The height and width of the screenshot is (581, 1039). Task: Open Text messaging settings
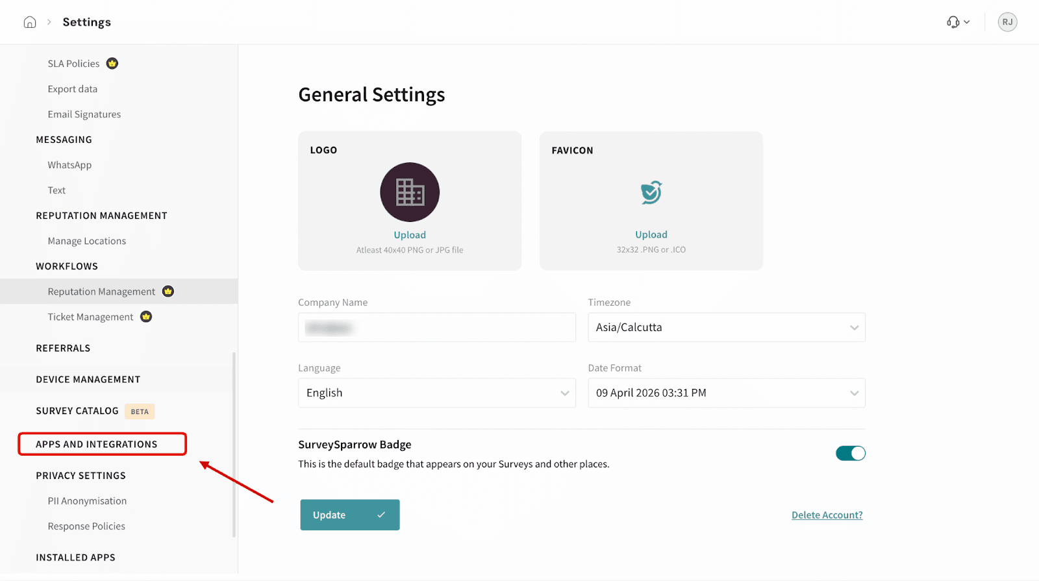(x=56, y=190)
